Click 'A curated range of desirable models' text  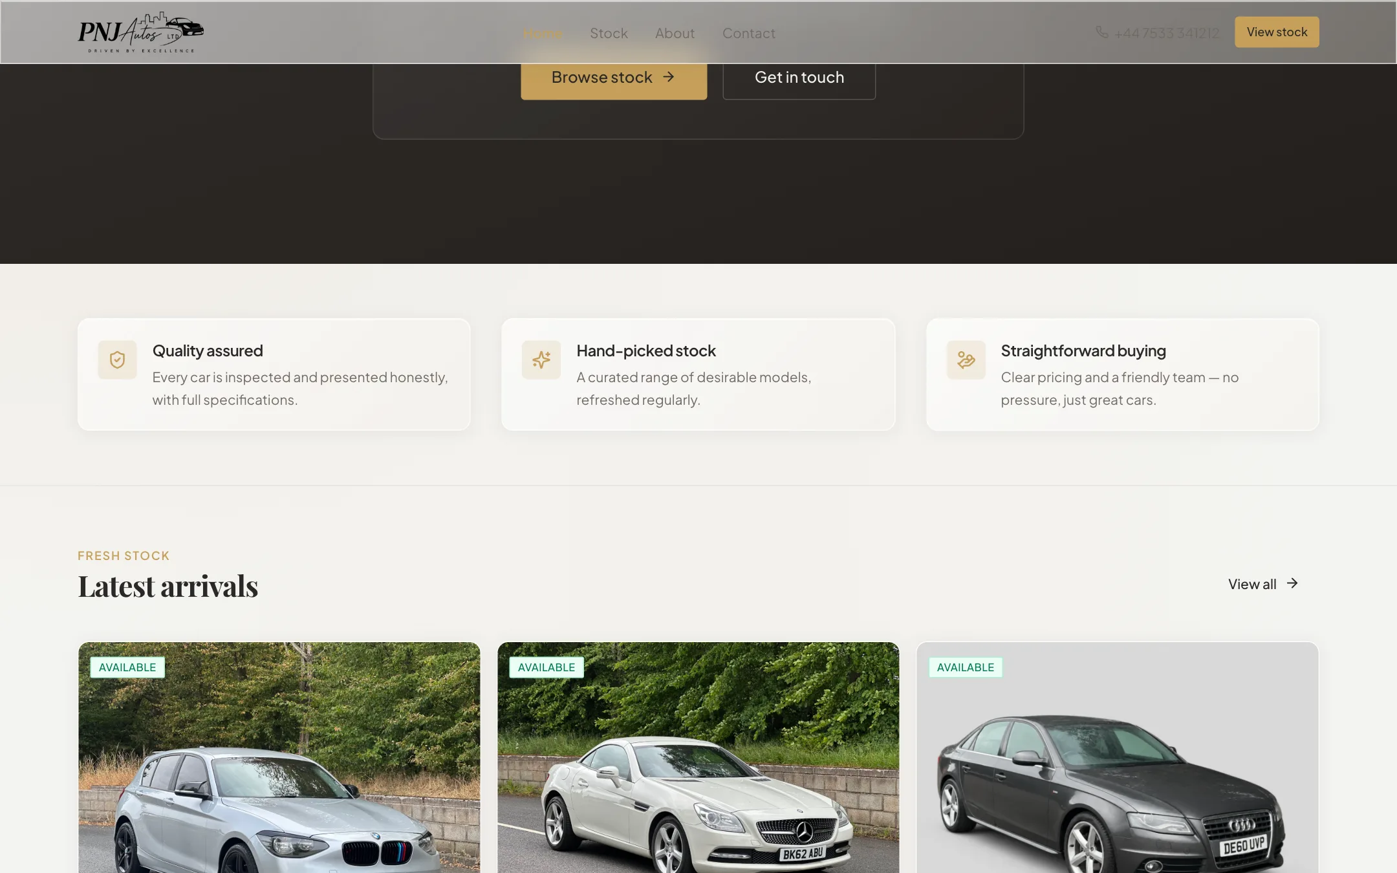click(694, 389)
